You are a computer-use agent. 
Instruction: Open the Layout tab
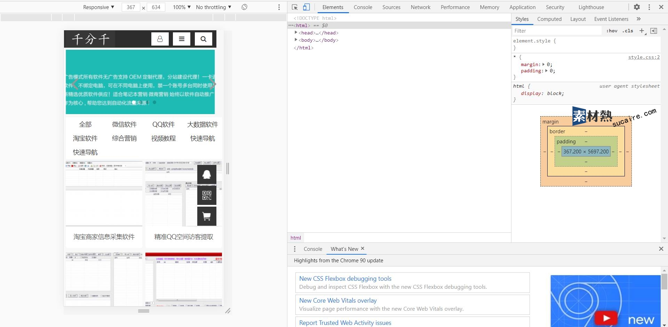pyautogui.click(x=578, y=19)
